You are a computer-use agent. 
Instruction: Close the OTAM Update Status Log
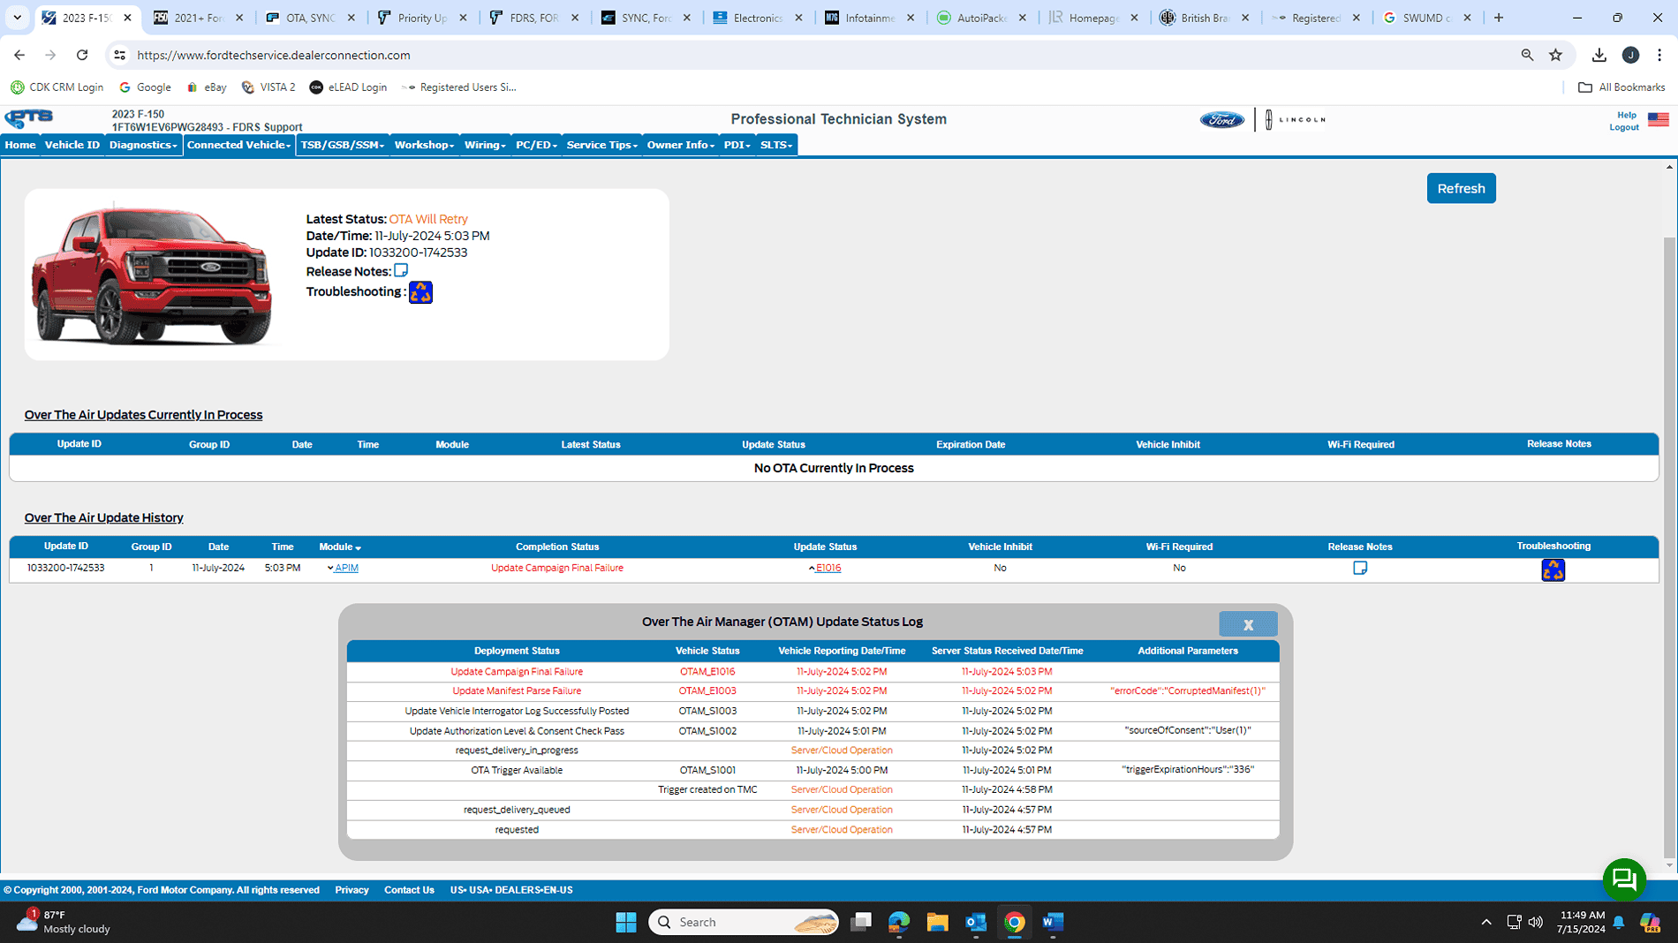pyautogui.click(x=1247, y=624)
